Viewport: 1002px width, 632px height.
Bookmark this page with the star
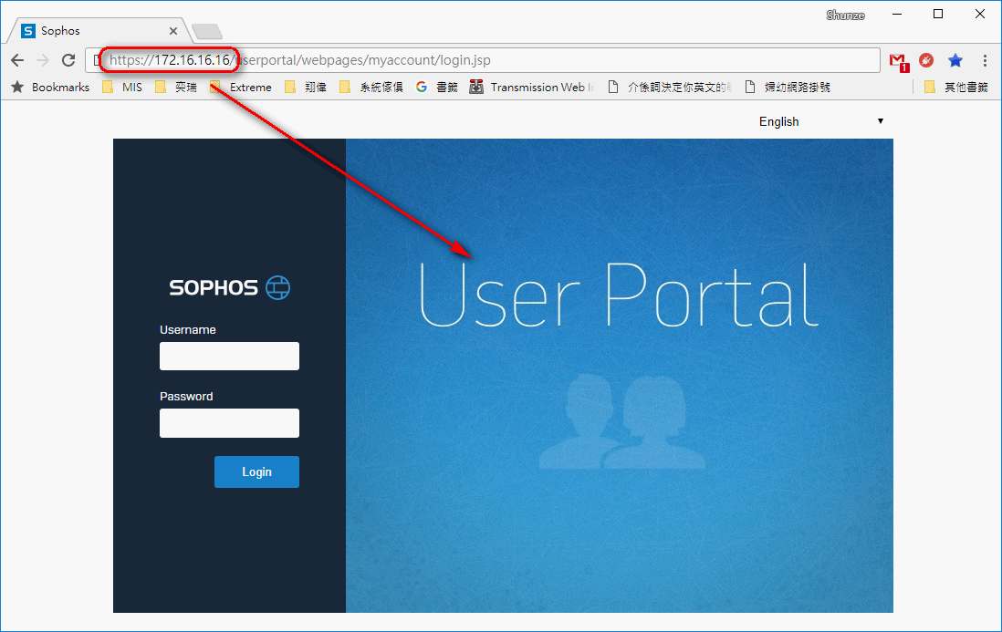955,60
